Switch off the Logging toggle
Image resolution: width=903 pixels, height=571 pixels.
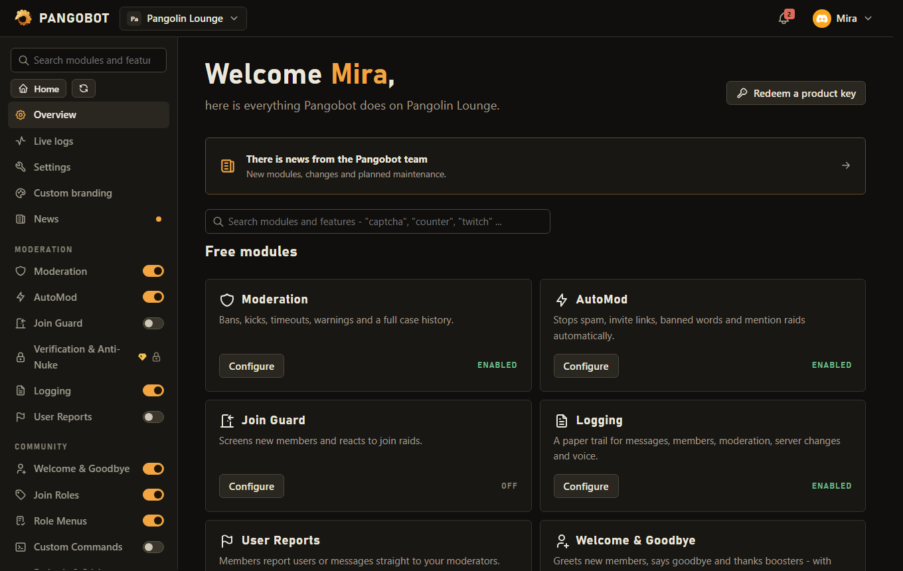[153, 390]
